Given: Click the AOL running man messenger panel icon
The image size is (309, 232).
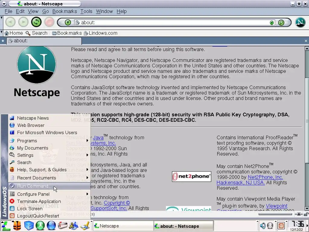Looking at the screenshot, I should point(74,226).
